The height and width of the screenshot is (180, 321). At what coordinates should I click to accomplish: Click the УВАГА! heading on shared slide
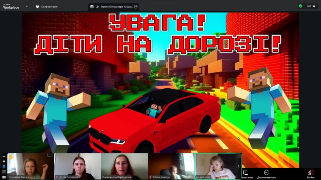157,22
